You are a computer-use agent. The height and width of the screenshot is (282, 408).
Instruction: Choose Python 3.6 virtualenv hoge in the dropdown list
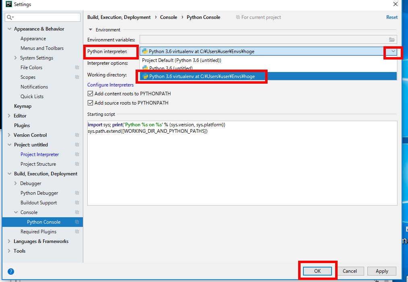click(x=268, y=76)
